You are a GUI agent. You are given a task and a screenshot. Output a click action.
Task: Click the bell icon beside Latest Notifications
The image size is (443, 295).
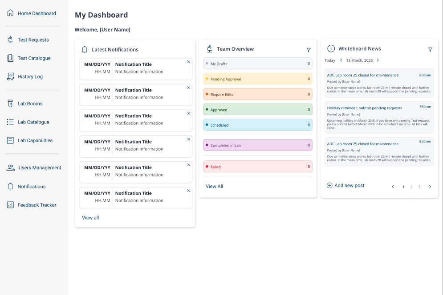(x=84, y=50)
